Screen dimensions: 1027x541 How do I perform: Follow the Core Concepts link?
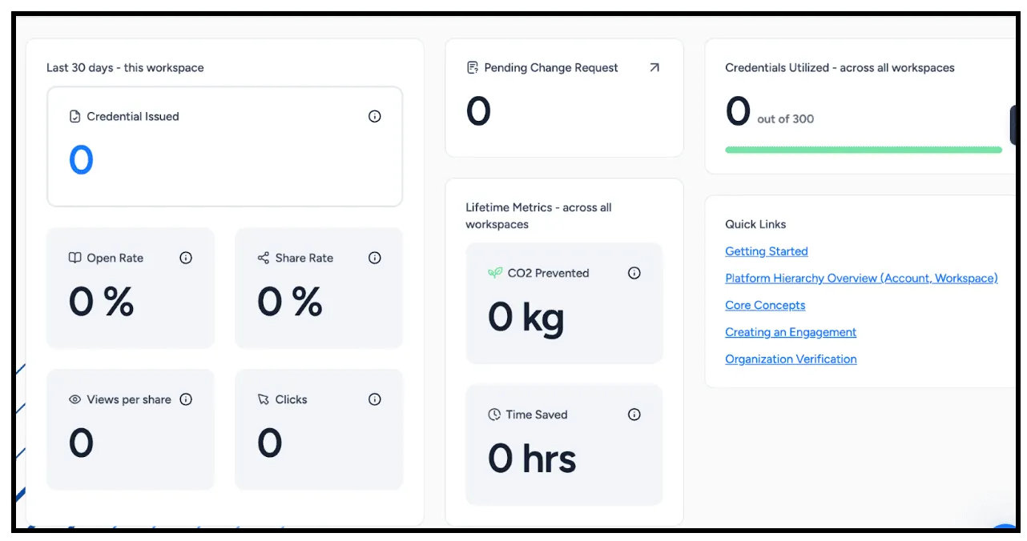coord(765,305)
